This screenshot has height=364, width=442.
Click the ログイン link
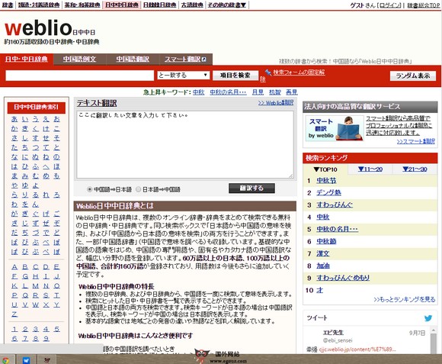coord(390,5)
